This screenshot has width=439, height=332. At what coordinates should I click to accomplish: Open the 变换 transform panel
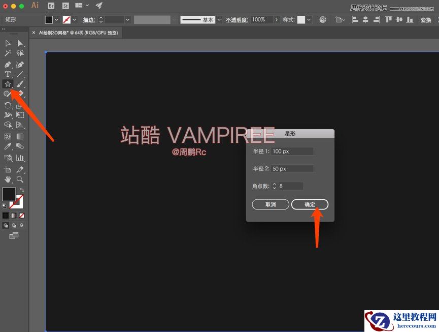[x=426, y=20]
